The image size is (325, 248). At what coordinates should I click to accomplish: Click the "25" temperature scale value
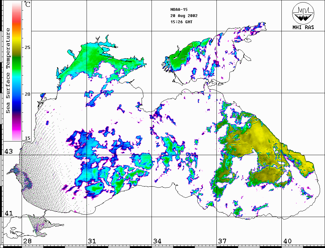pos(27,47)
